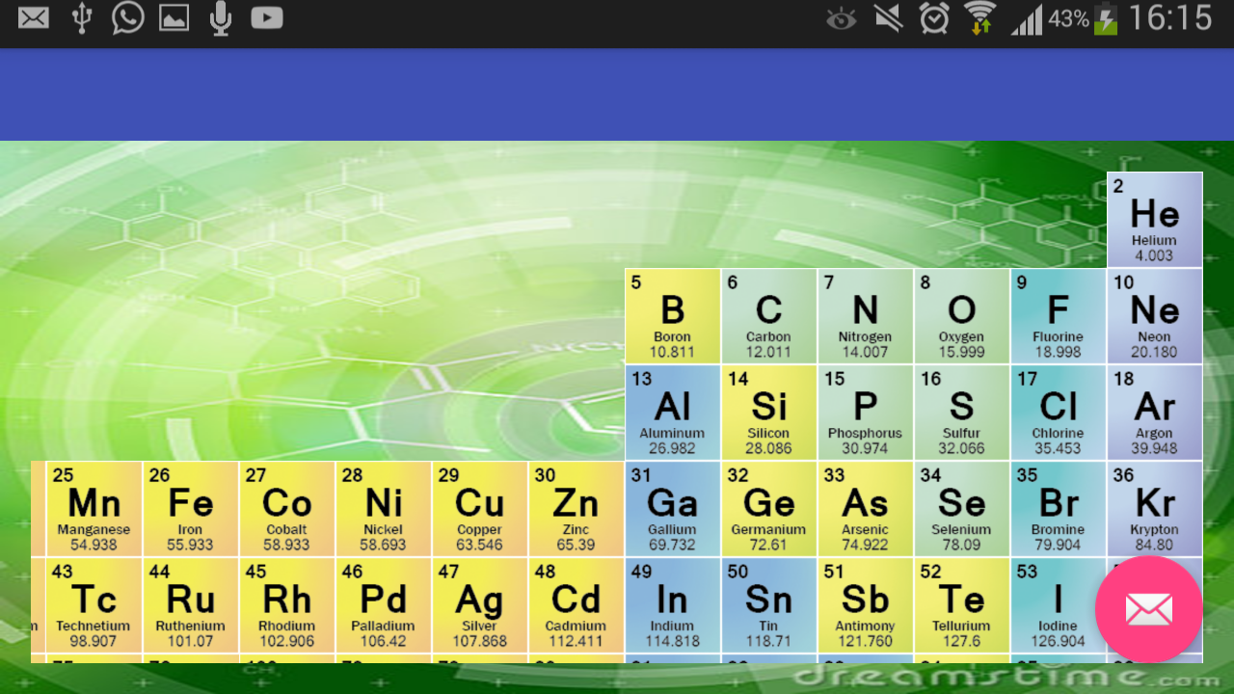This screenshot has height=694, width=1234.
Task: Select the Phosphorus element tile
Action: [x=866, y=413]
